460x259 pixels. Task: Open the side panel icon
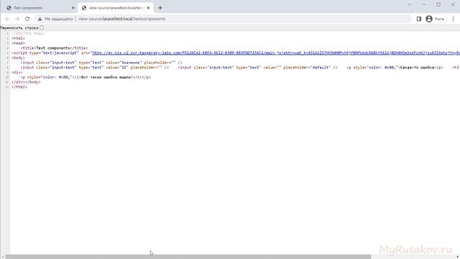pyautogui.click(x=419, y=19)
